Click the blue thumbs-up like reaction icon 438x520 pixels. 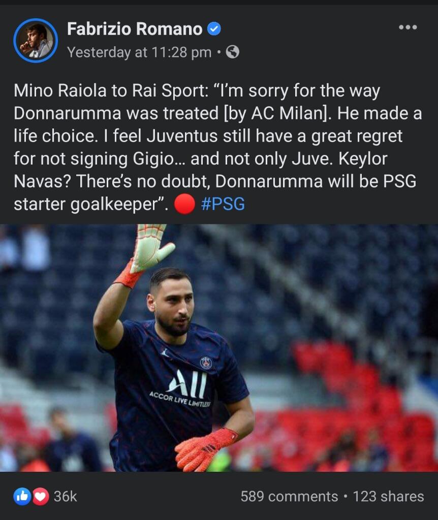click(x=22, y=497)
